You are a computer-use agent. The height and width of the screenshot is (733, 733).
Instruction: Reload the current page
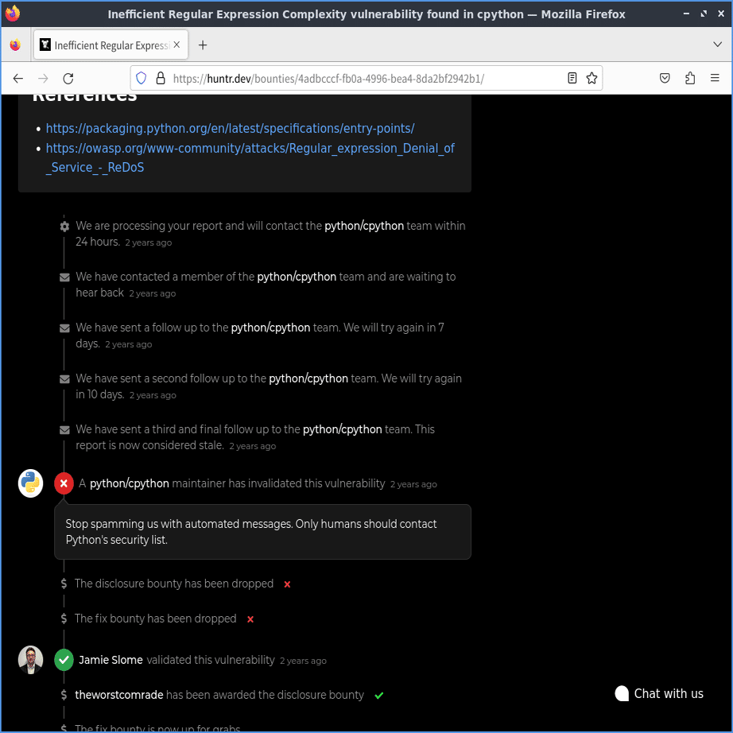[x=68, y=79]
